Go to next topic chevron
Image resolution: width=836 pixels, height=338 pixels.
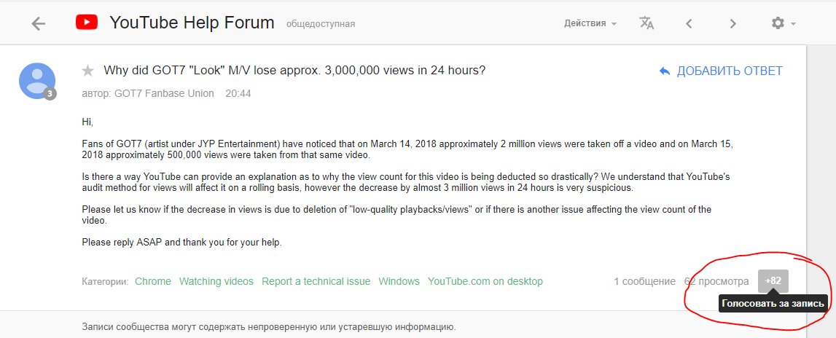pos(733,23)
